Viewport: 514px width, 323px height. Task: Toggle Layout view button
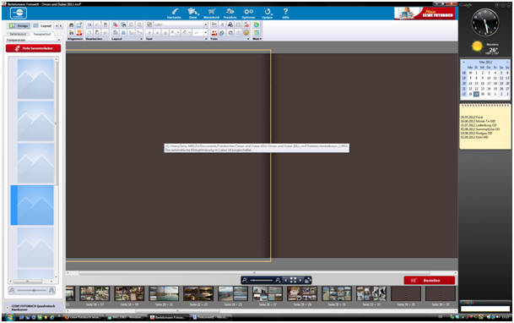tap(42, 25)
